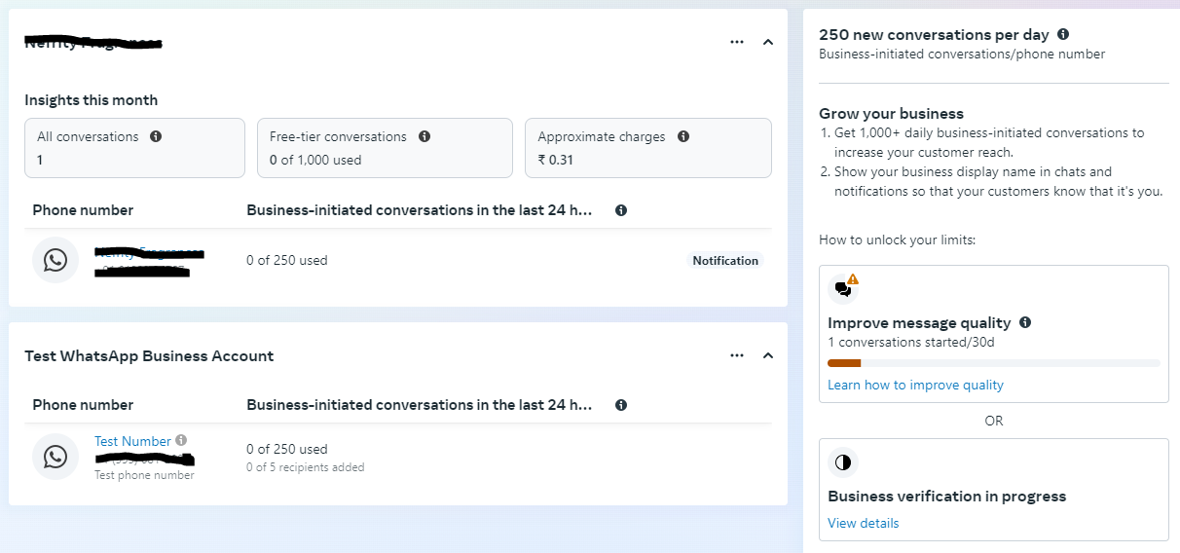Click WhatsApp icon in Test WhatsApp Business Account row
This screenshot has width=1180, height=553.
click(55, 456)
